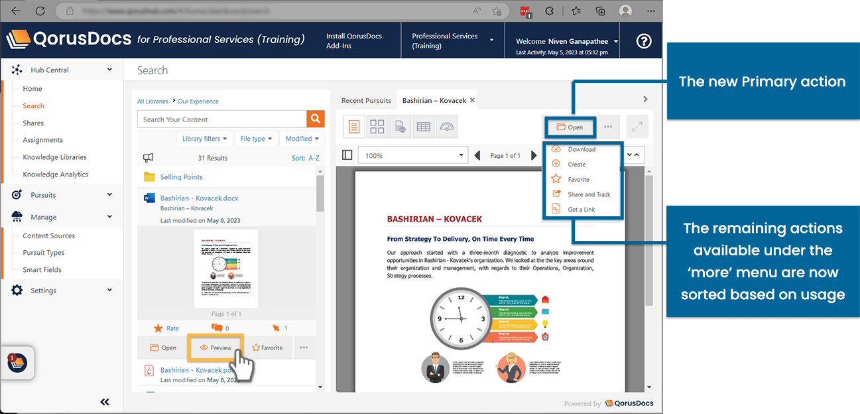Click Install QorusDocs Add-Ins link
Image resolution: width=860 pixels, height=414 pixels.
point(354,41)
